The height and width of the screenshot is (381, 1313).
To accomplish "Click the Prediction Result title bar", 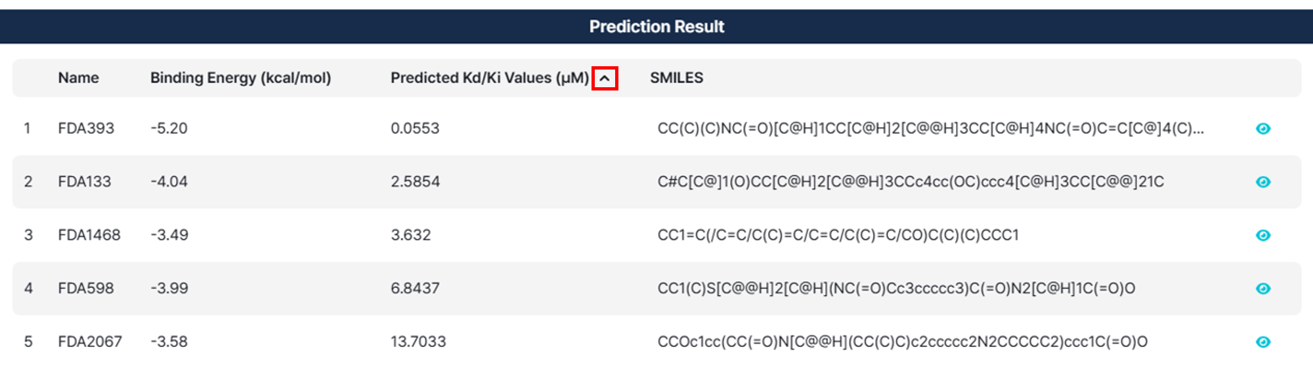I will pos(656,27).
